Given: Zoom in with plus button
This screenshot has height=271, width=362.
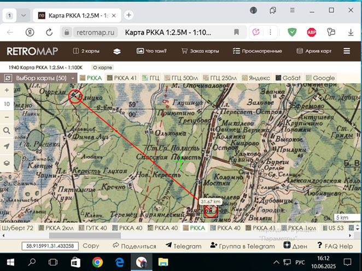Looking at the screenshot, I should pos(7,90).
